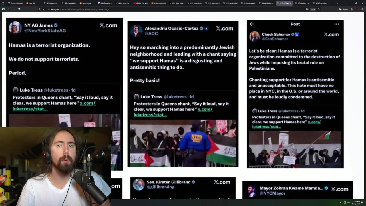Click the red extension icon in the toolbar

[357, 9]
